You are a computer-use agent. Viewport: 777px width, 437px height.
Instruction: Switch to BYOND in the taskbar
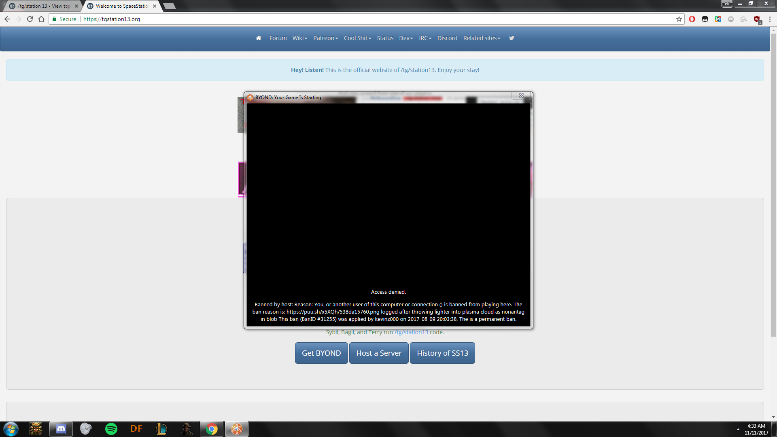[237, 429]
